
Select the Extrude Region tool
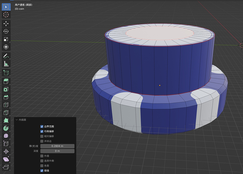[6, 81]
